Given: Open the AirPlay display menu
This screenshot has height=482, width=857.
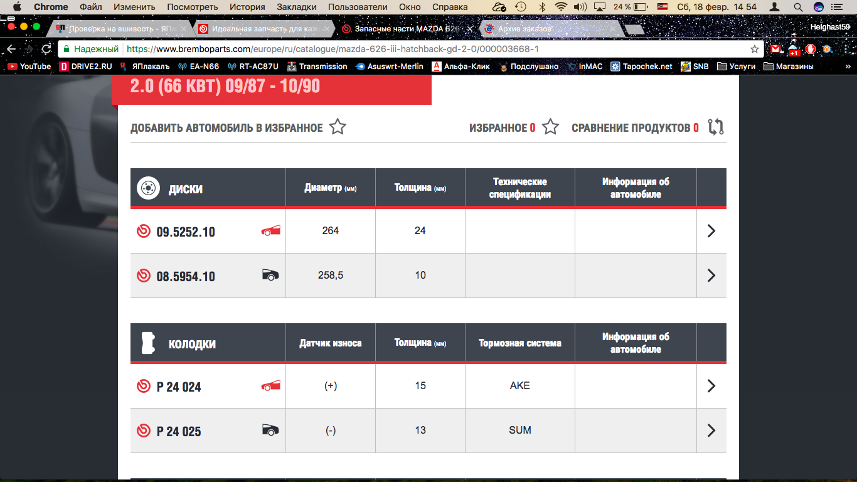Looking at the screenshot, I should coord(600,7).
